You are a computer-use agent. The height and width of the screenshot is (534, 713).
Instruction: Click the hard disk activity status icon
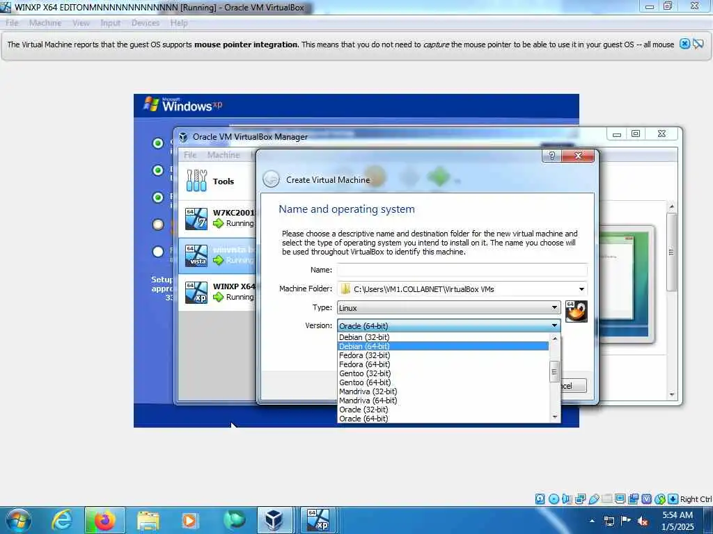(540, 499)
